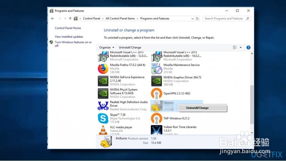The height and width of the screenshot is (161, 286).
Task: Click the Mozilla Maintenance Service icon
Action: point(156,69)
